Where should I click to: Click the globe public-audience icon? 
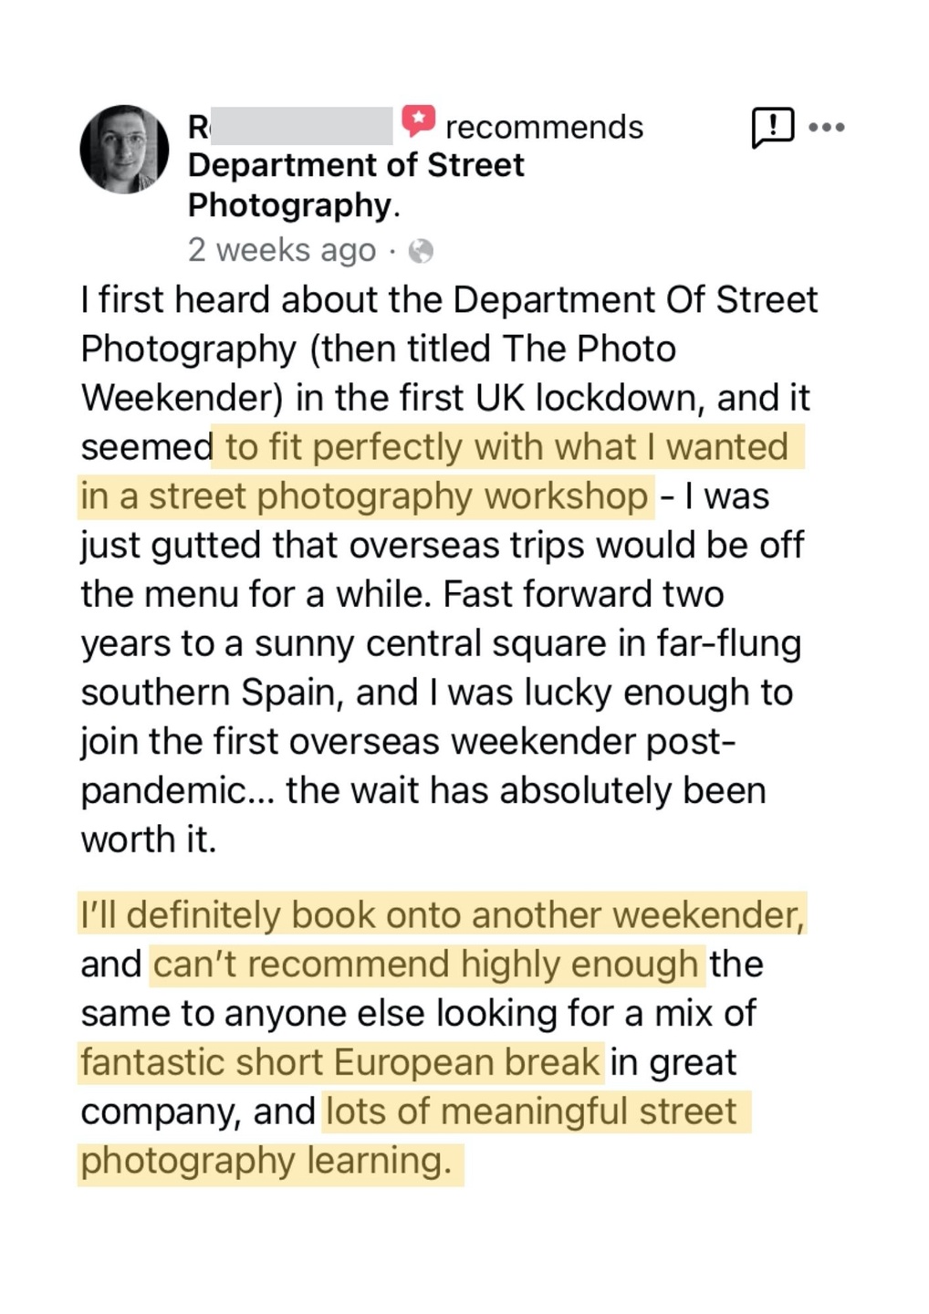421,251
